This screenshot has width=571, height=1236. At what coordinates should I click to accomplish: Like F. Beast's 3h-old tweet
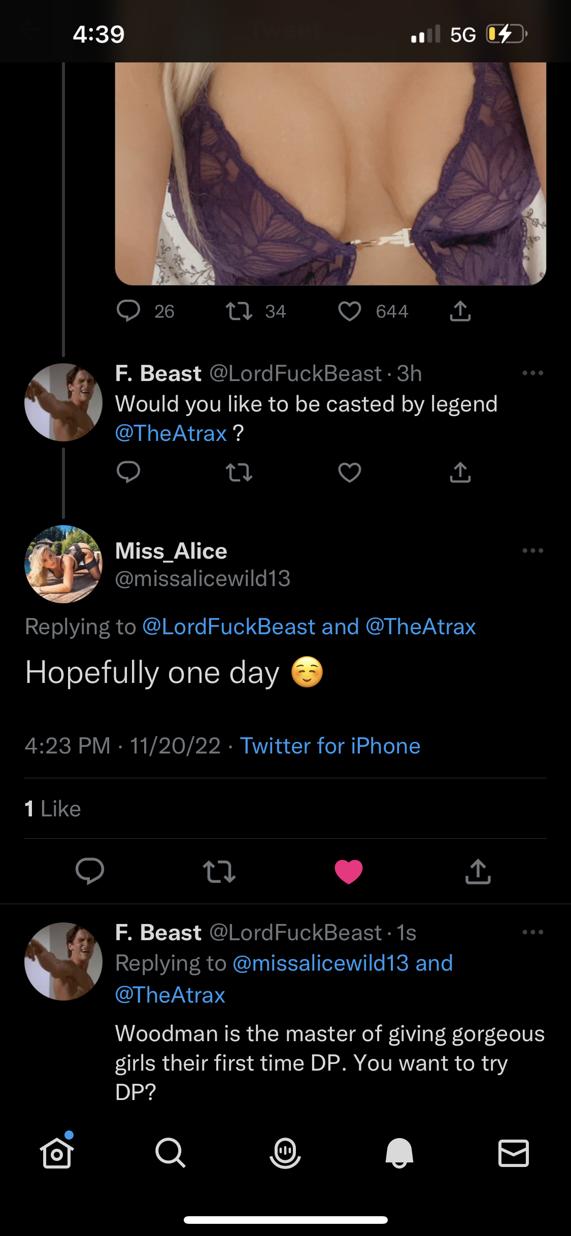350,472
